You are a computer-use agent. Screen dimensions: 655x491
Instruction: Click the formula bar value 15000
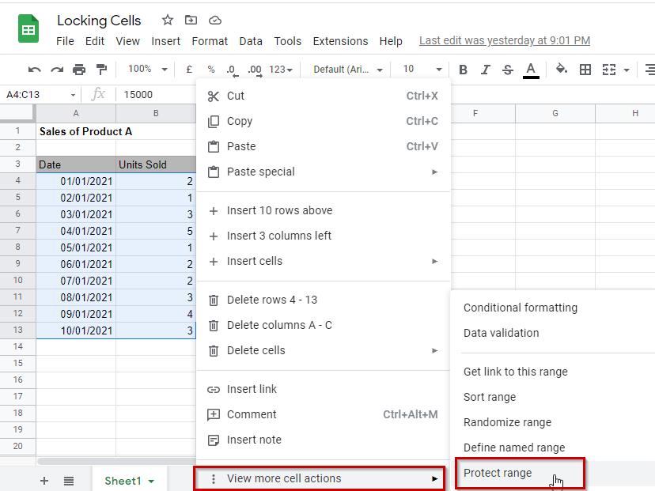point(138,95)
